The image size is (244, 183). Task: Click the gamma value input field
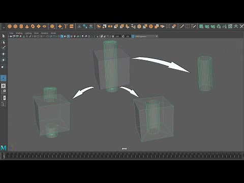[x=128, y=36]
